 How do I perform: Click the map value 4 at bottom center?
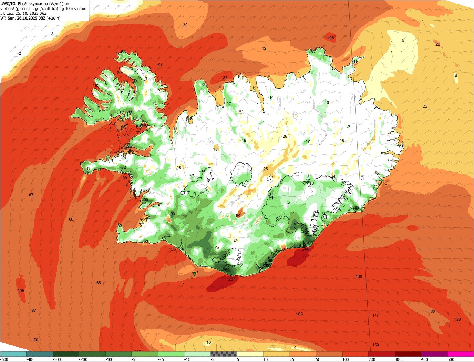pyautogui.click(x=295, y=348)
